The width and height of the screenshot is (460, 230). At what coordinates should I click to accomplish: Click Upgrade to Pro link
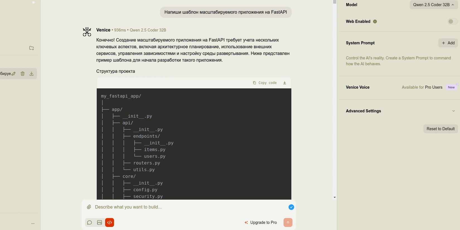pyautogui.click(x=261, y=222)
